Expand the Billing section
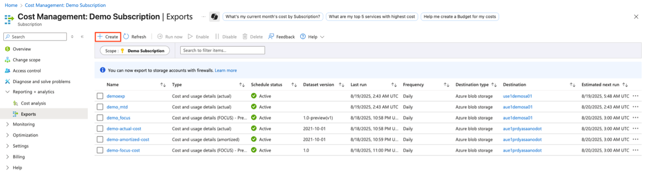Screen dimensions: 645x172 pos(7,157)
